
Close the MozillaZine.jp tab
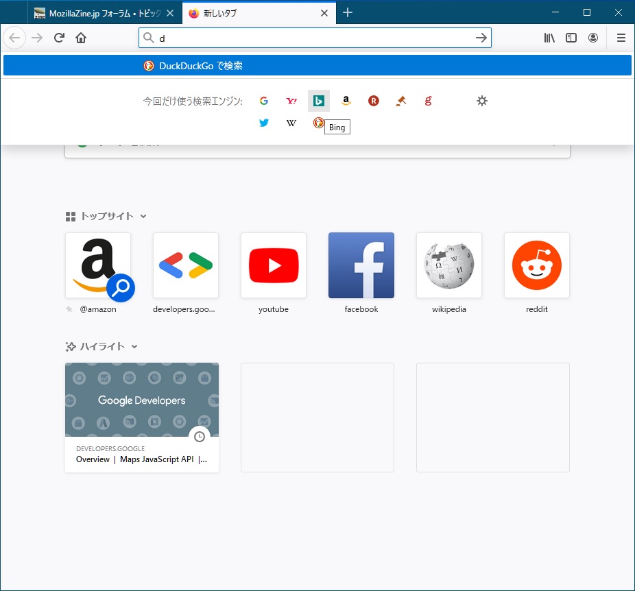(170, 13)
